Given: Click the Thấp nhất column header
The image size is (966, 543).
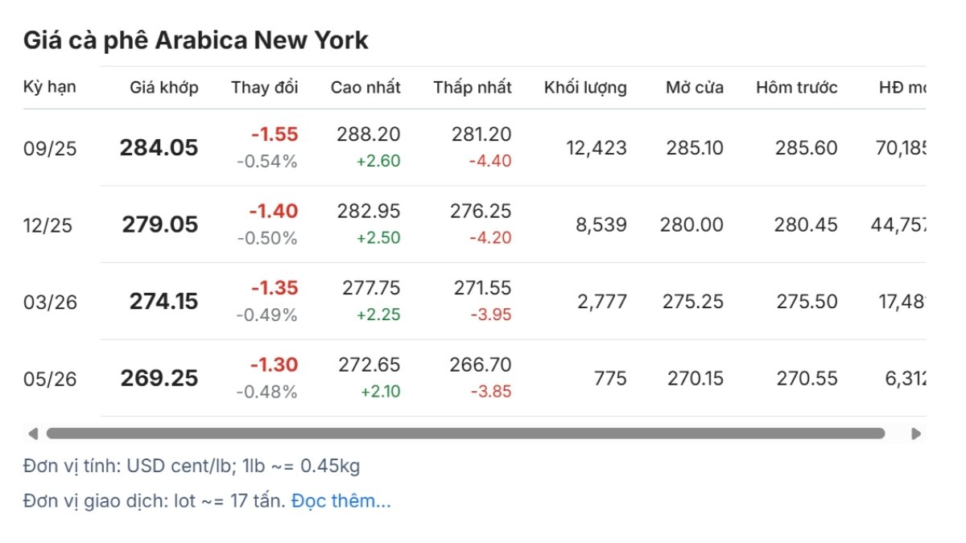Looking at the screenshot, I should click(473, 88).
